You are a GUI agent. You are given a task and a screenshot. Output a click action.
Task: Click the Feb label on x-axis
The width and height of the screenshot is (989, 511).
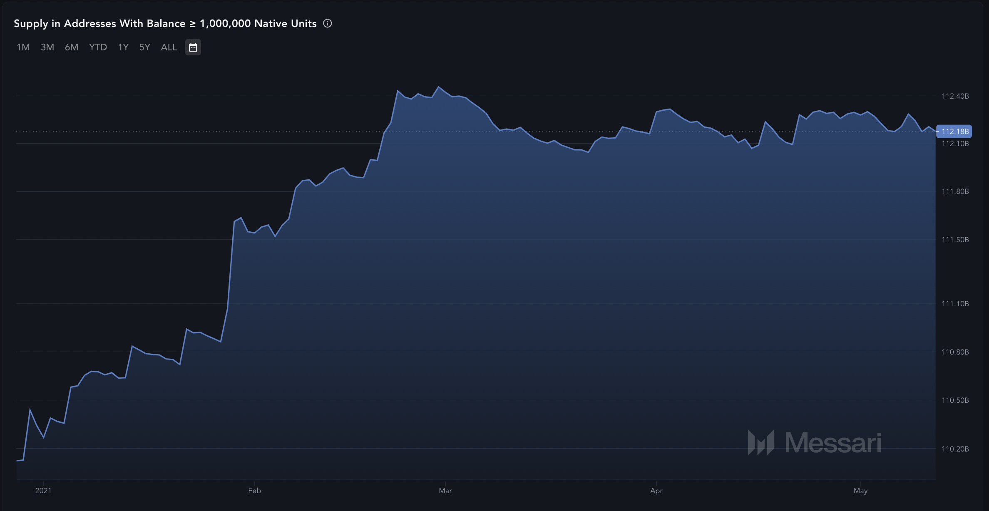254,491
